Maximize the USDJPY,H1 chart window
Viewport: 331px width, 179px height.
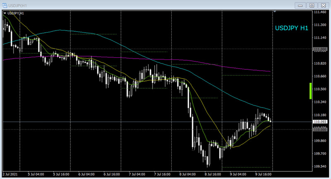(311, 5)
